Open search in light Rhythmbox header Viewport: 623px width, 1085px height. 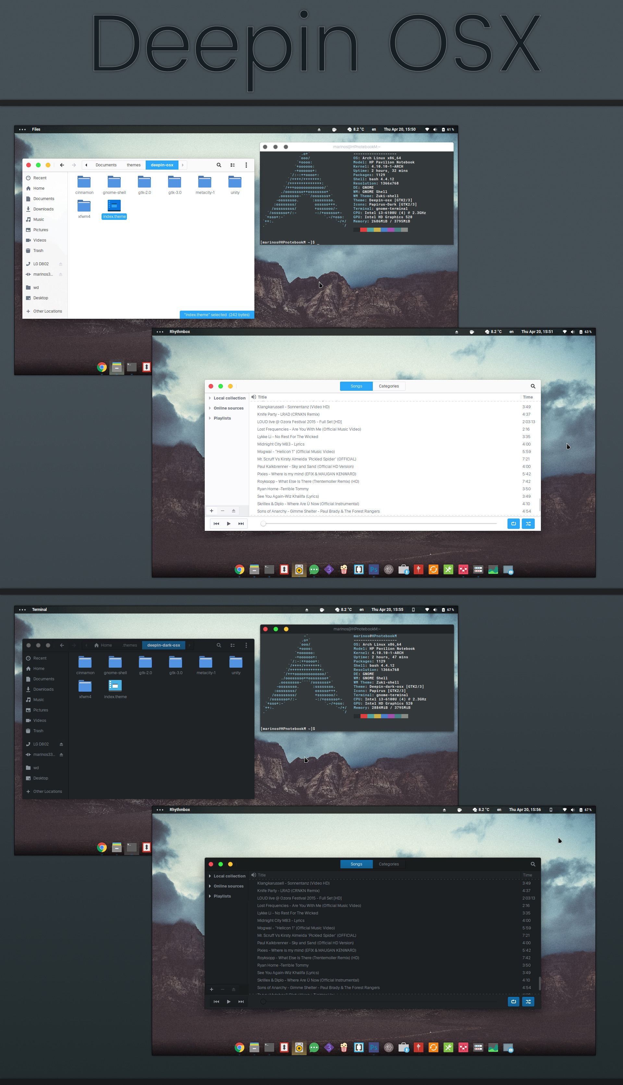(x=533, y=386)
